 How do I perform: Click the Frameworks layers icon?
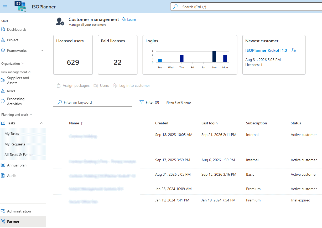[3, 50]
